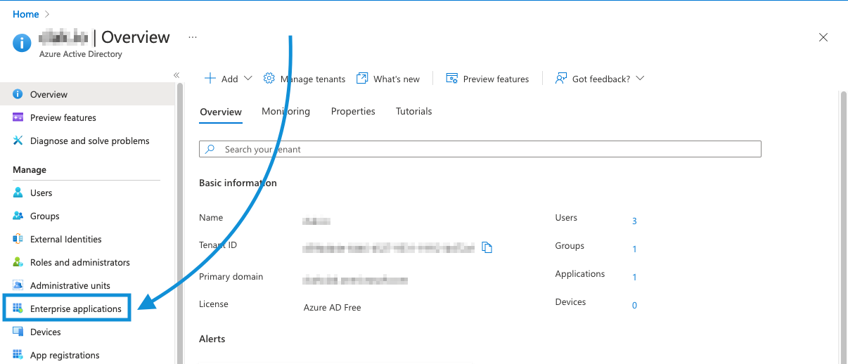Switch to the Monitoring tab

pyautogui.click(x=285, y=111)
